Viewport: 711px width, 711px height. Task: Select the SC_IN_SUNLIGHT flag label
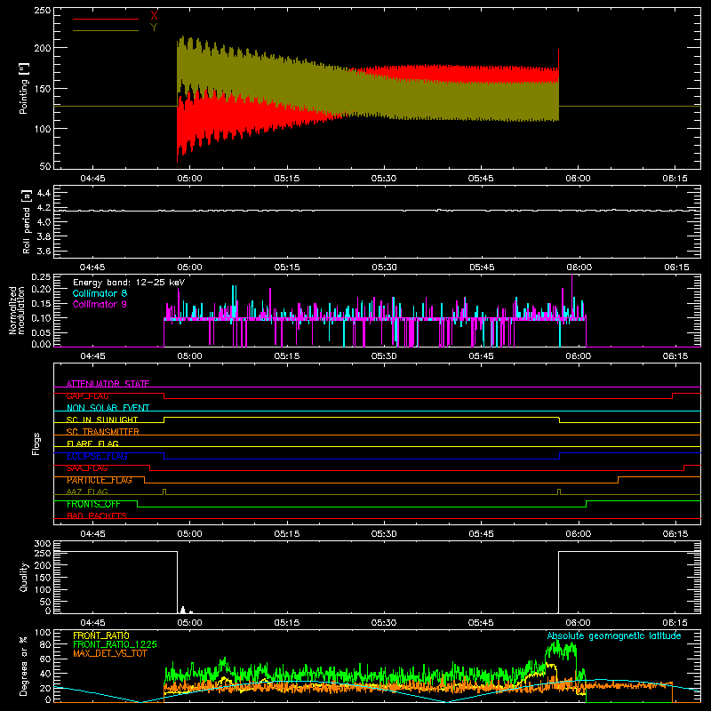click(x=102, y=419)
